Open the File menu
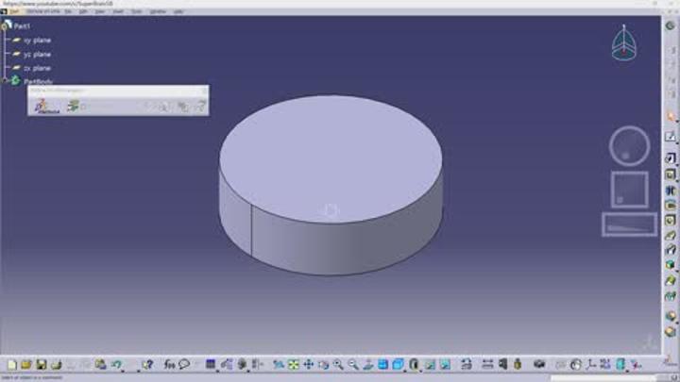 [68, 11]
